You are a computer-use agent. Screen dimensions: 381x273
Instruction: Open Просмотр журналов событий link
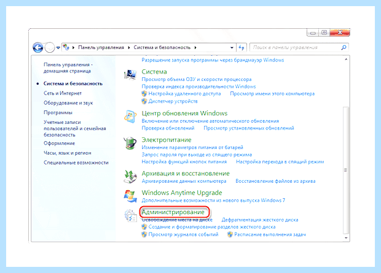pos(183,234)
